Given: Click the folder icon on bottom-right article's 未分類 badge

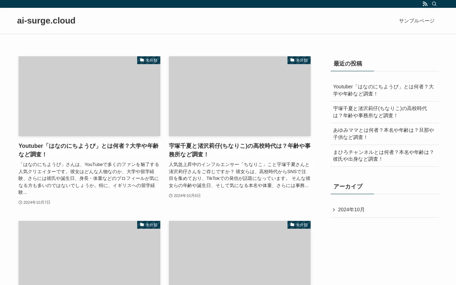Looking at the screenshot, I should pyautogui.click(x=292, y=224).
